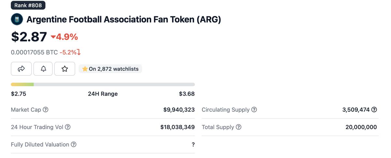
Task: Click the 24H Range price bar
Action: [103, 85]
